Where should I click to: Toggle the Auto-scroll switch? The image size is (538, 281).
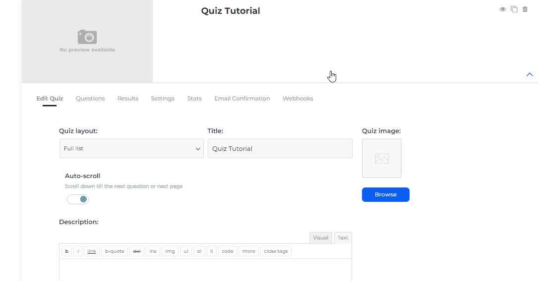pyautogui.click(x=78, y=199)
